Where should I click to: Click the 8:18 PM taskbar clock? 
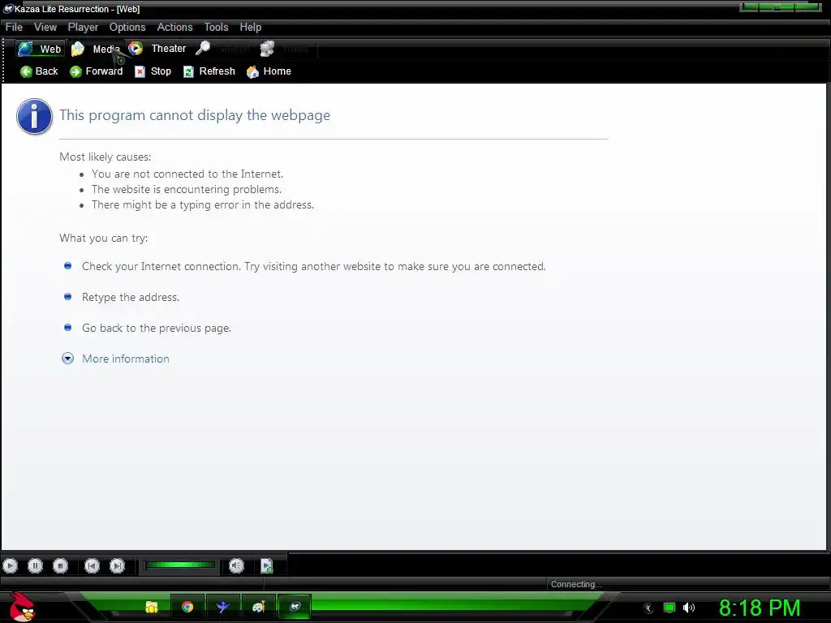[x=760, y=608]
